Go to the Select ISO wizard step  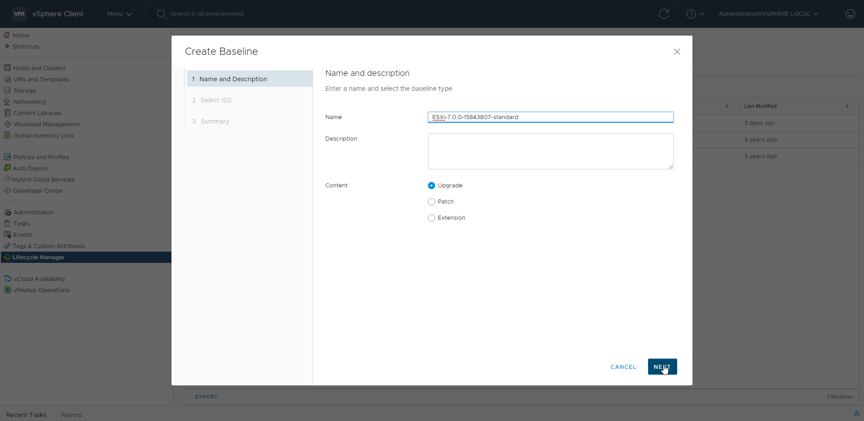[x=216, y=100]
